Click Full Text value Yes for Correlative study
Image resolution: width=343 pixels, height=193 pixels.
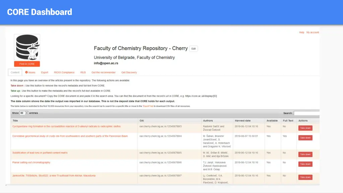[x=285, y=136]
